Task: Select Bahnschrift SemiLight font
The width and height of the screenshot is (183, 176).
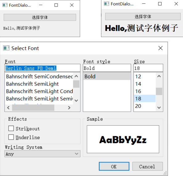Action: [x=39, y=84]
